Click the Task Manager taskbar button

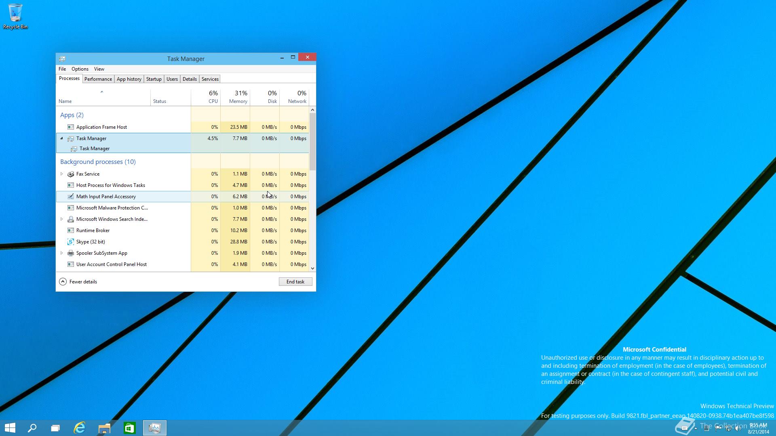click(x=155, y=428)
